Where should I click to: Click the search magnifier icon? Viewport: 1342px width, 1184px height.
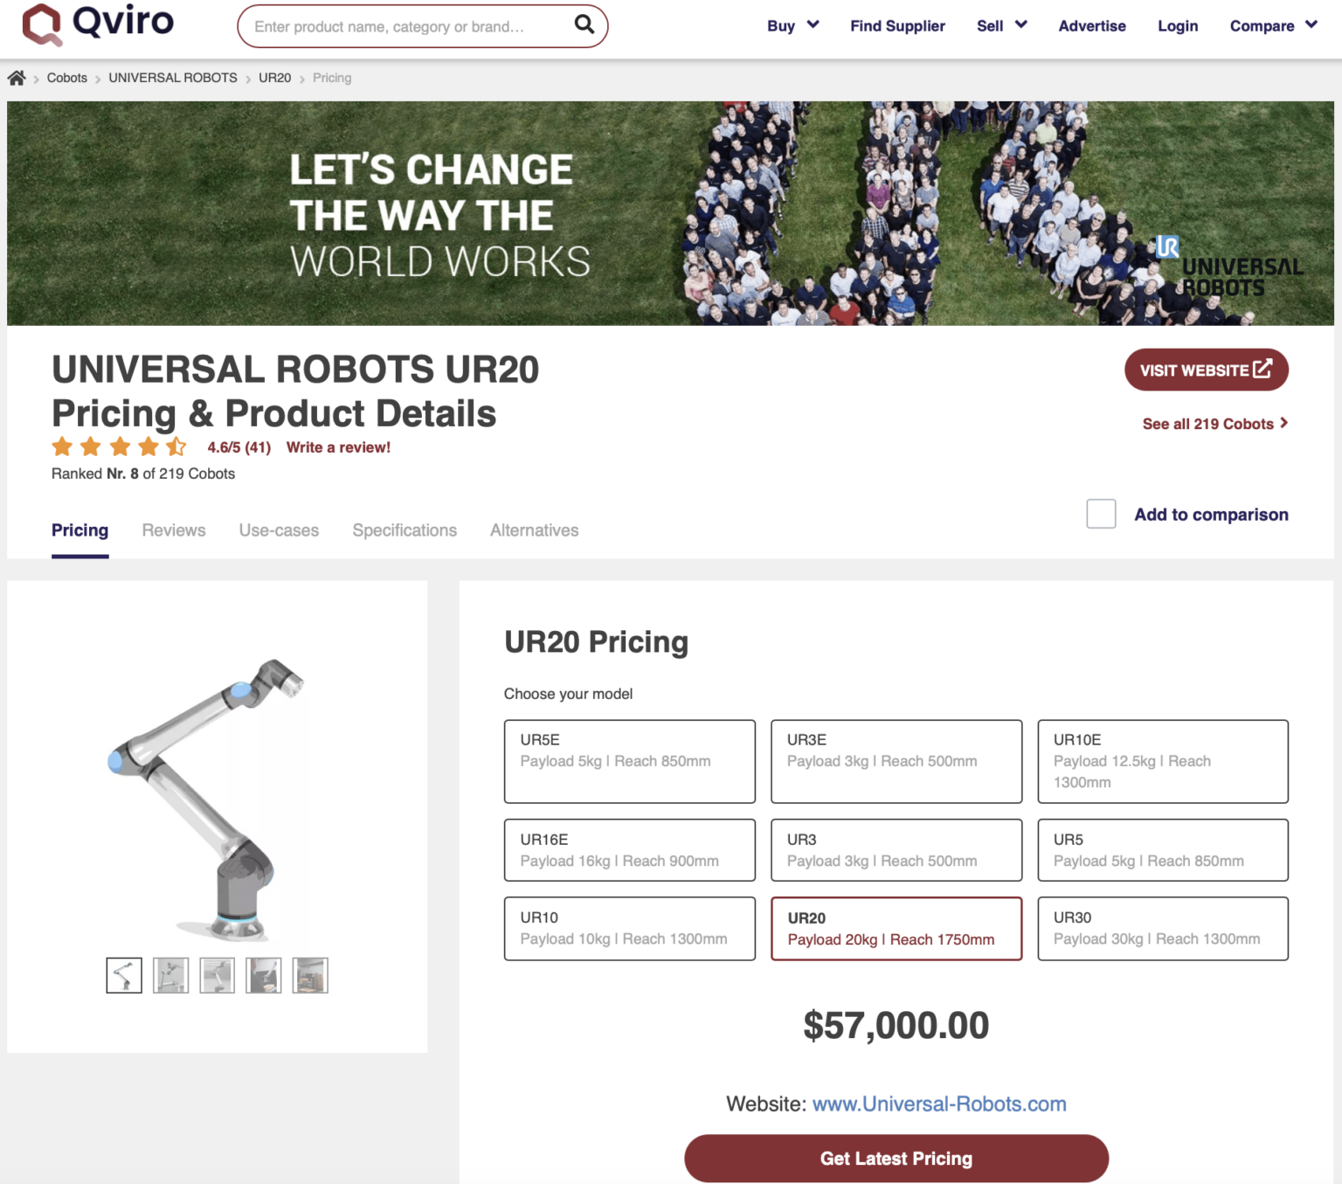(584, 25)
